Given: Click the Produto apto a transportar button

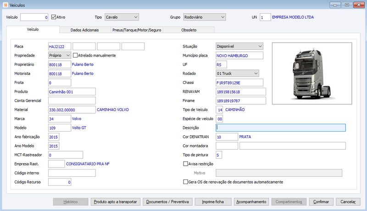Looking at the screenshot, I should (116, 202).
